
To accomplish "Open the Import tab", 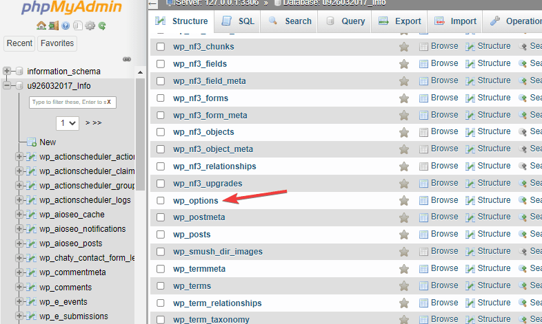I will point(455,21).
